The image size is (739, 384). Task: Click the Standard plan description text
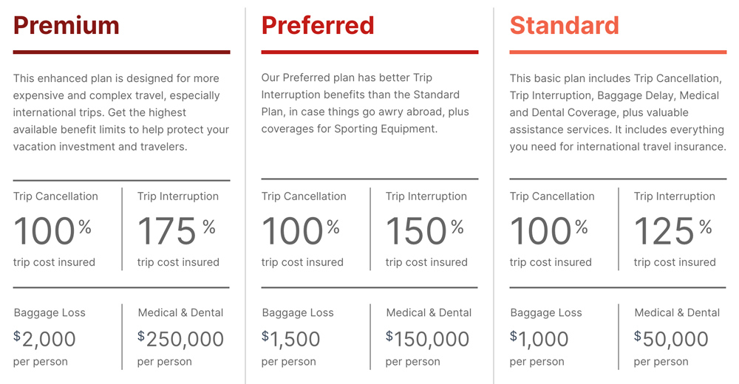click(x=618, y=112)
